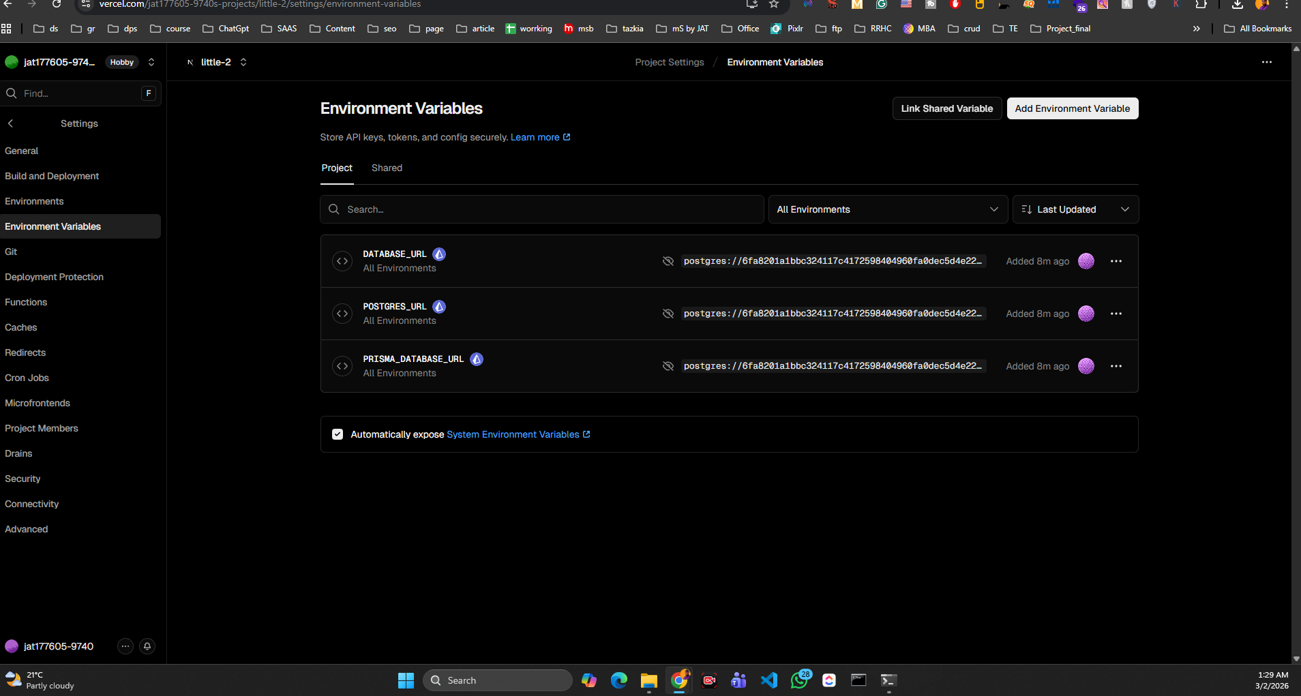Click the Link Shared Variable button
Screen dimensions: 1301x696
tap(946, 108)
